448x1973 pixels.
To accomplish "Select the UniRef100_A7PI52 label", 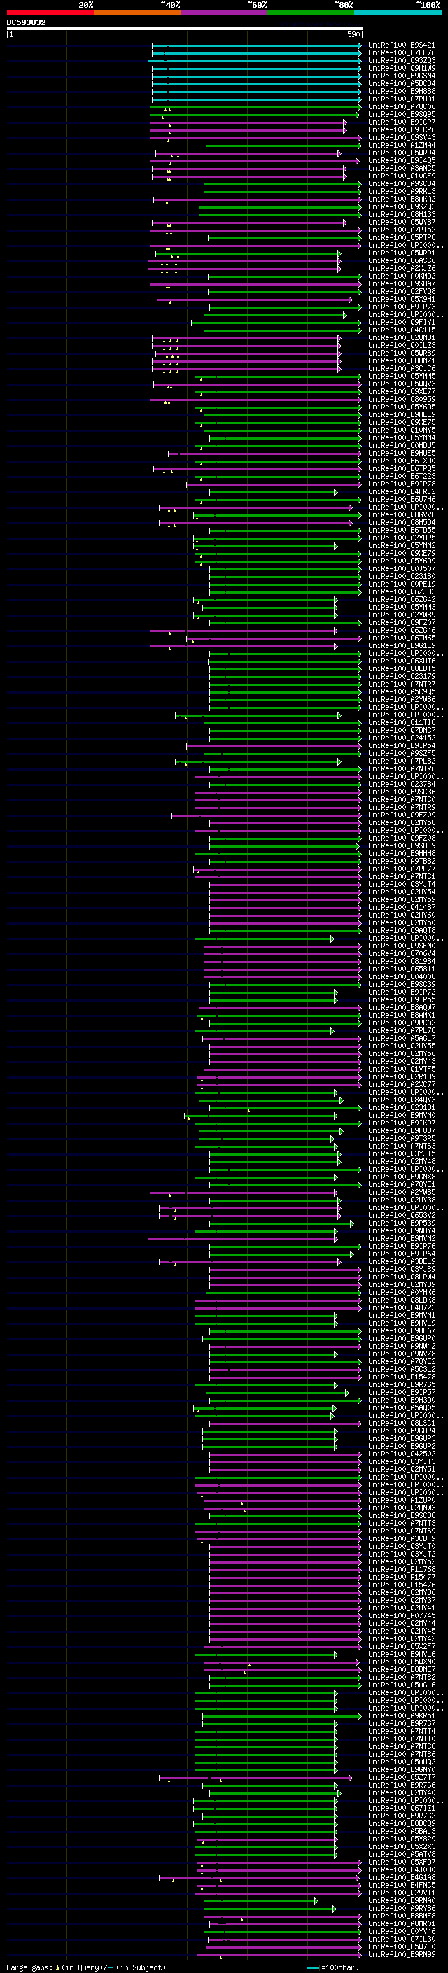I will (402, 230).
